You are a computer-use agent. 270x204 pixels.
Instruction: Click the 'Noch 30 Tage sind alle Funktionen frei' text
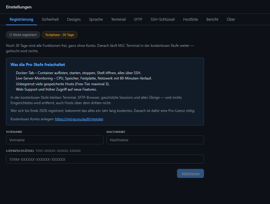(100, 48)
